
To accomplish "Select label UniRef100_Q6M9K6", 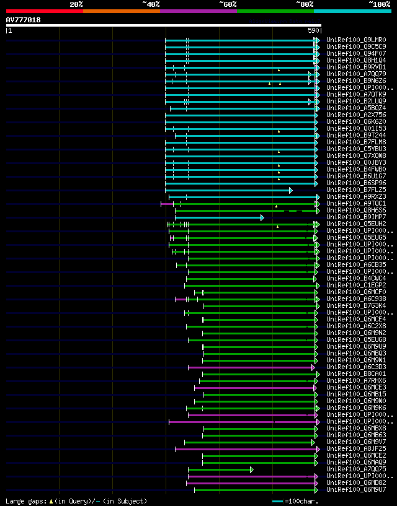I will pos(356,408).
